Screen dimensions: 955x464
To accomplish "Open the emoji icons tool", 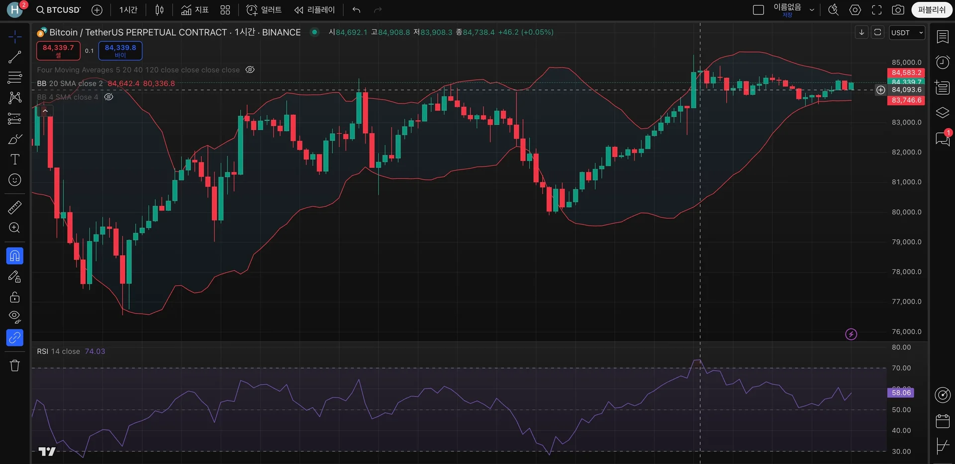I will pos(14,180).
